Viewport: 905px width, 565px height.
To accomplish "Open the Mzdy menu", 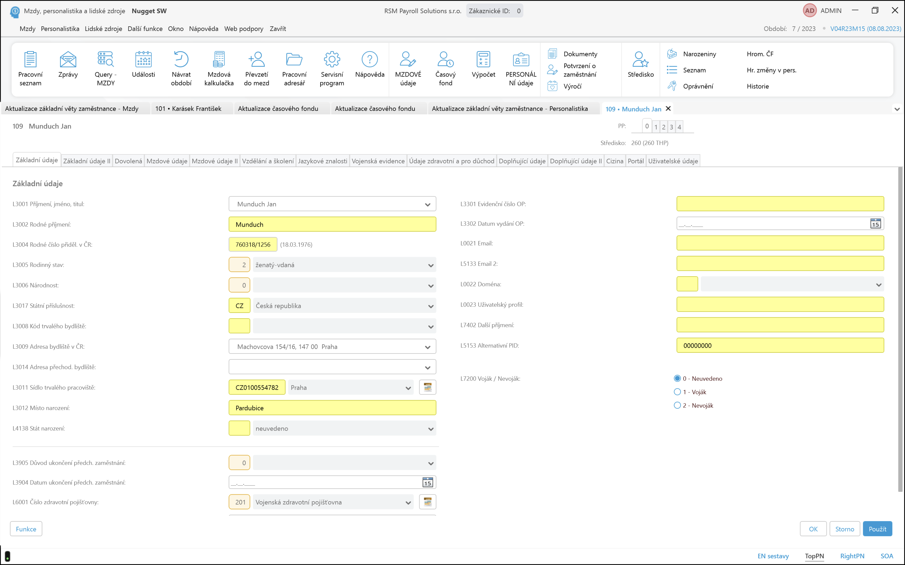I will 27,29.
